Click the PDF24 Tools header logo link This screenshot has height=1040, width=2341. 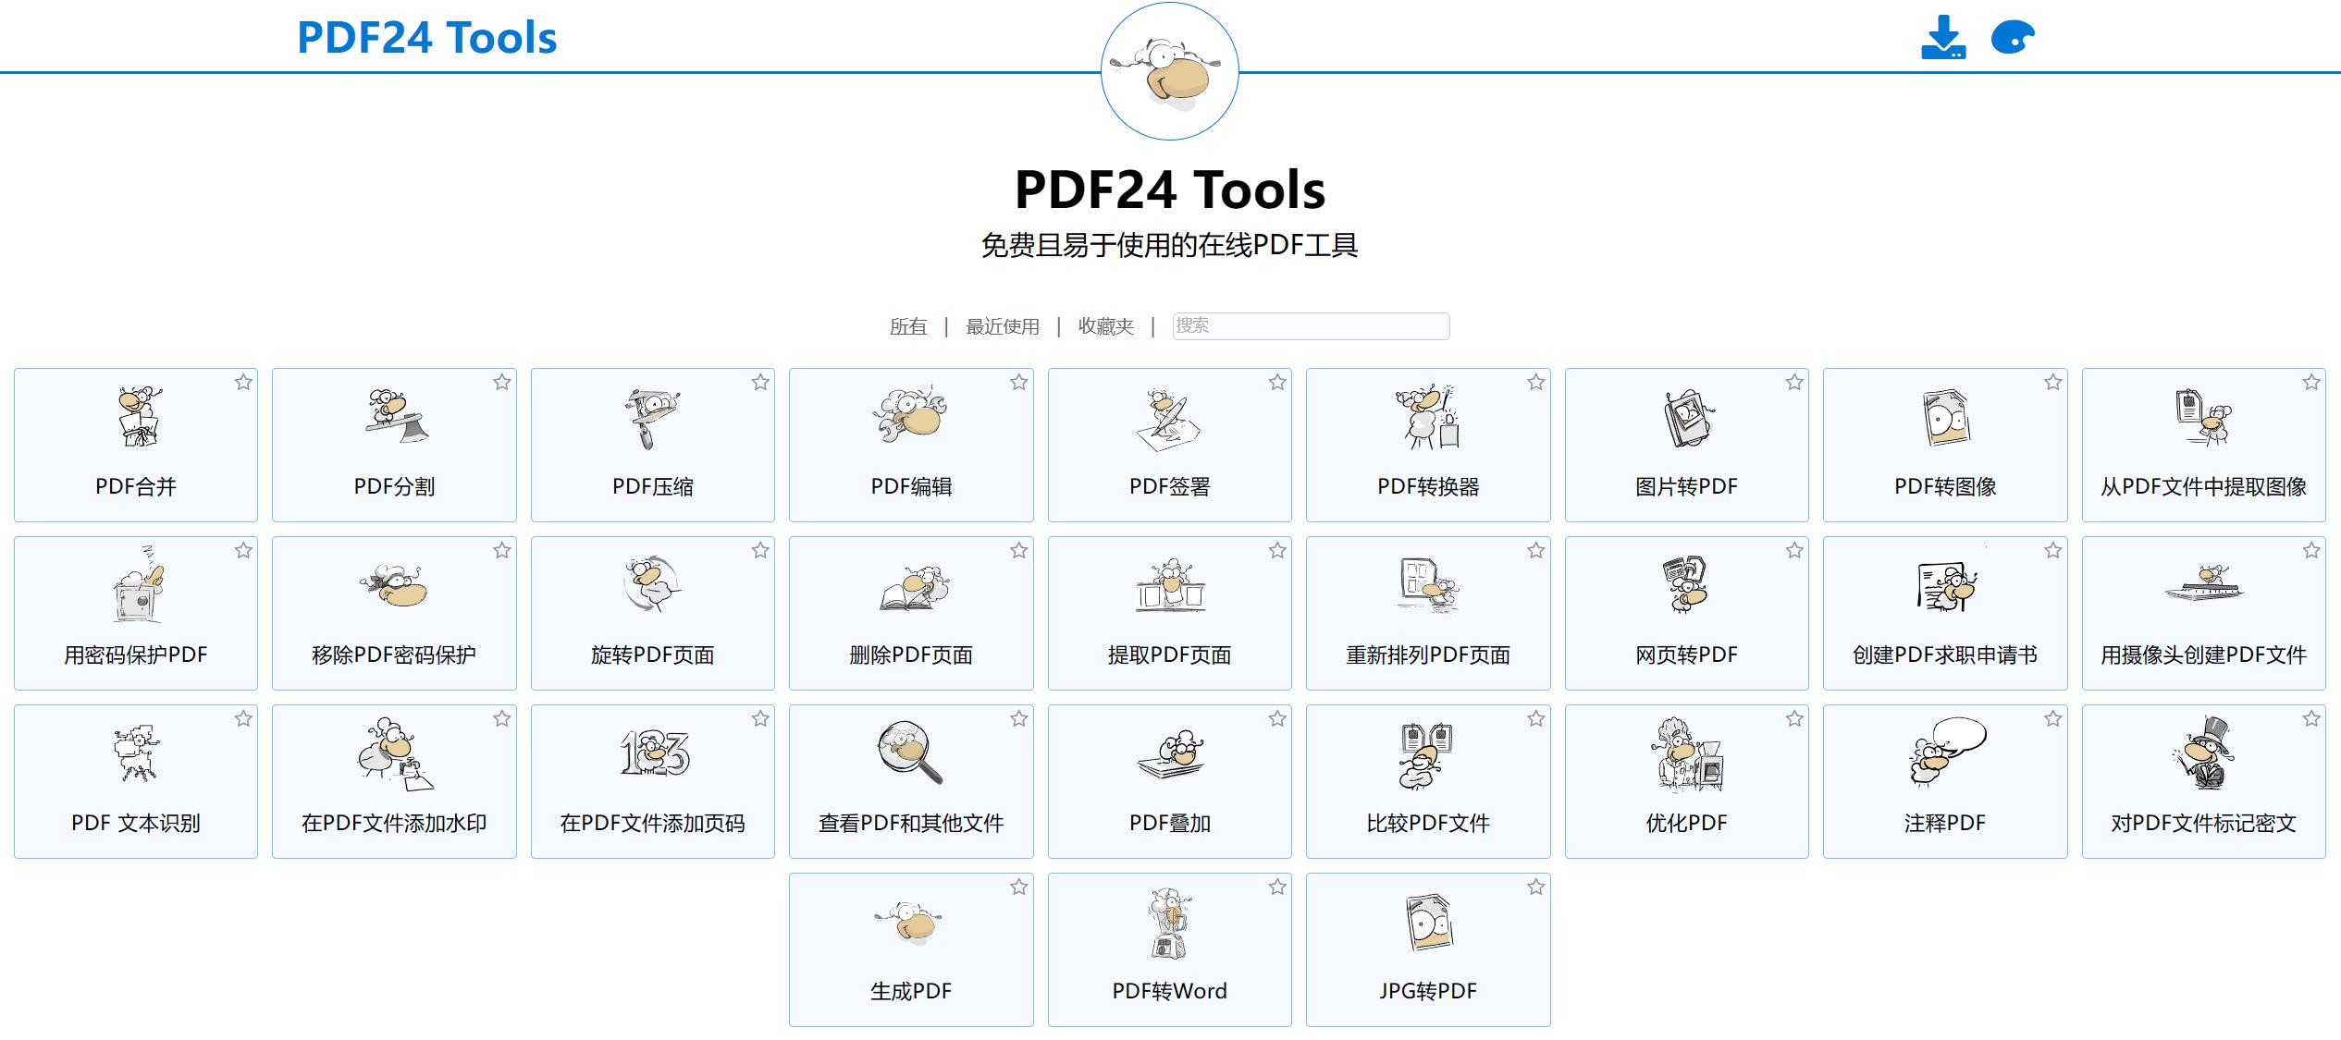tap(426, 38)
